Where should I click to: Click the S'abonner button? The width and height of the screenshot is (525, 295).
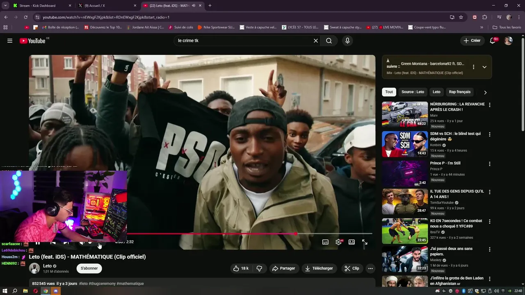point(89,268)
